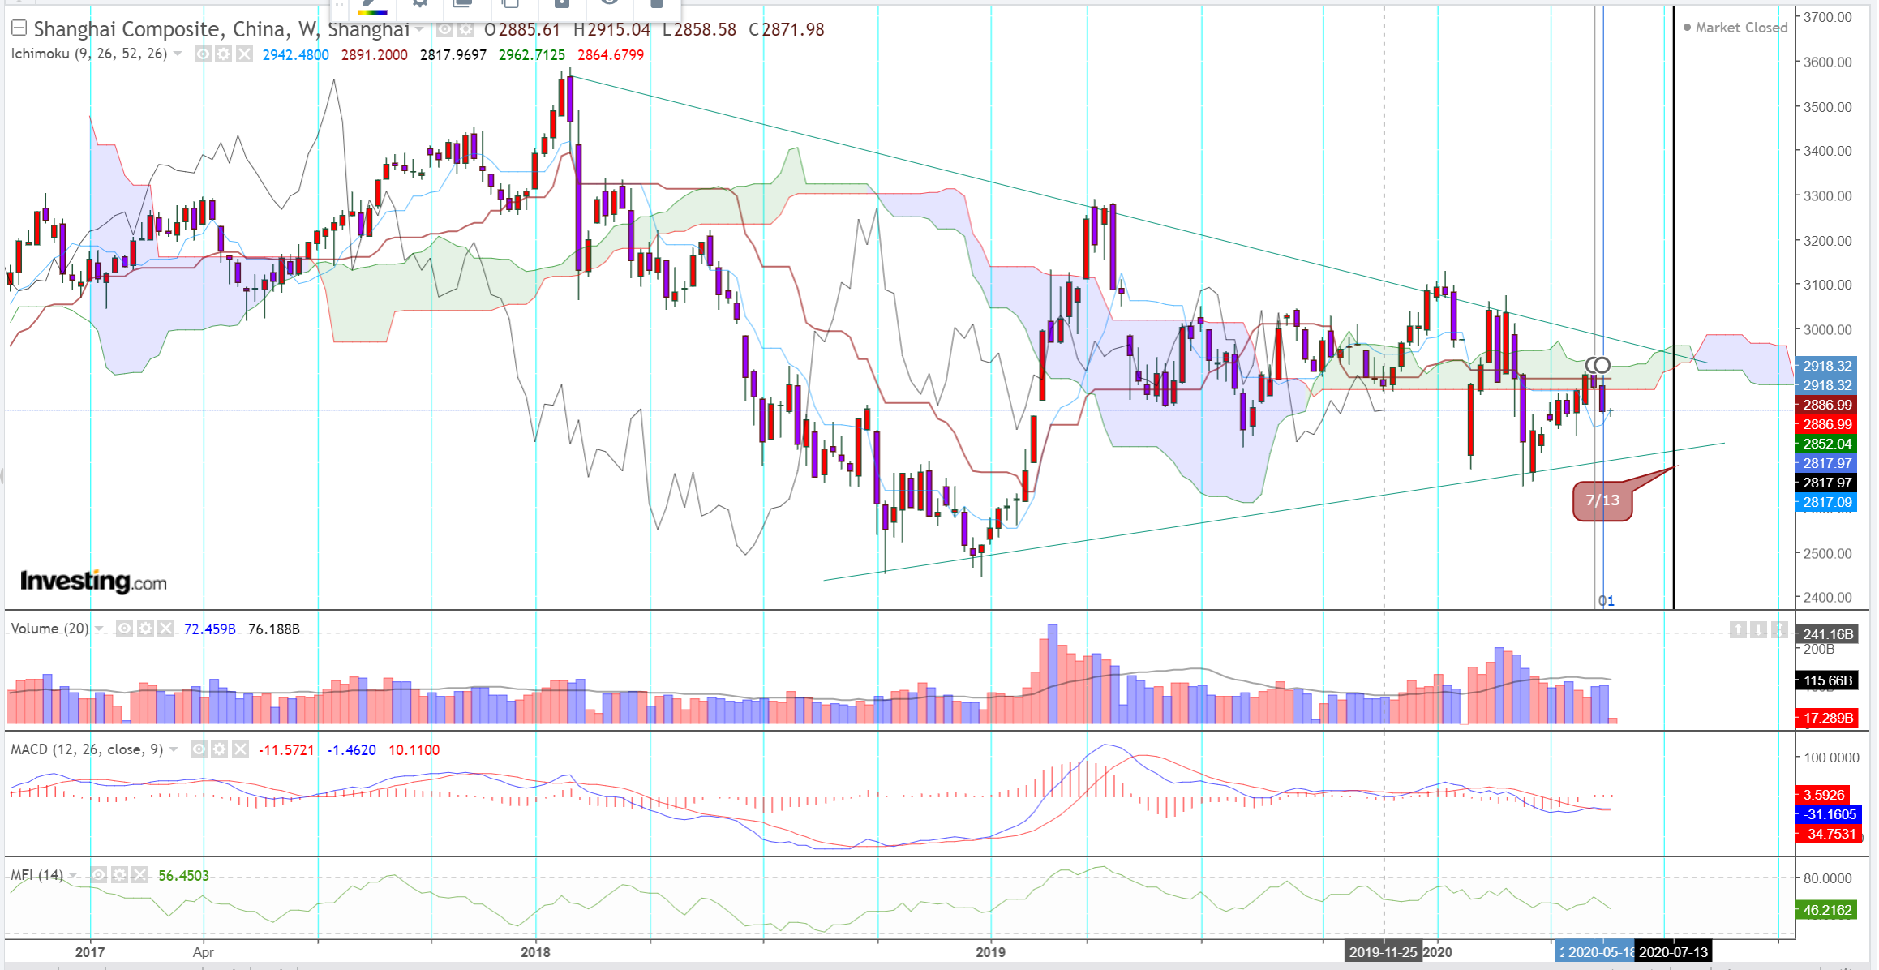Click the 7/13 callout annotation
1879x970 pixels.
pyautogui.click(x=1602, y=500)
